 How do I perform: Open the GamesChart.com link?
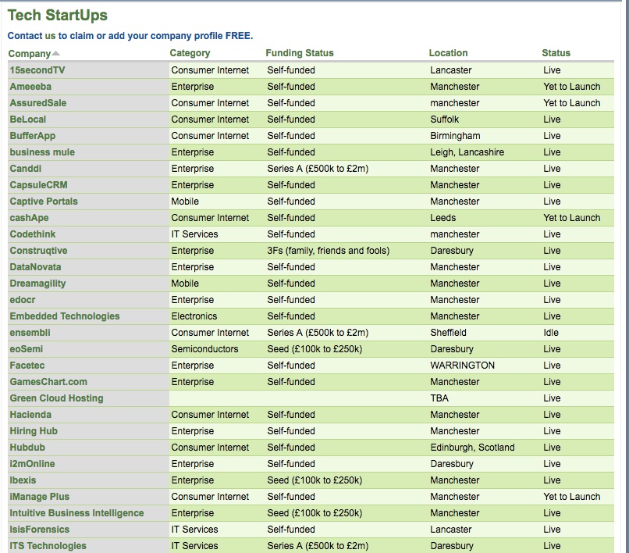point(48,382)
